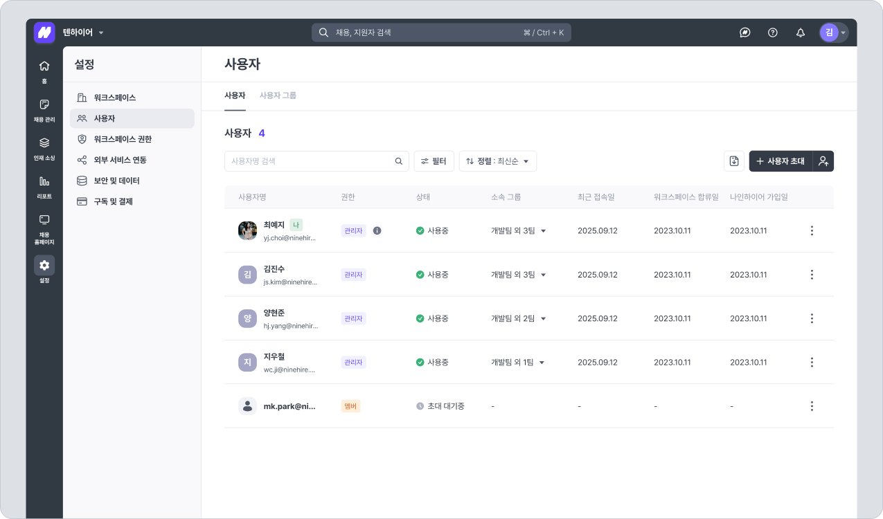Open the 정렬 : 최신순 sort dropdown
This screenshot has height=519, width=883.
498,161
